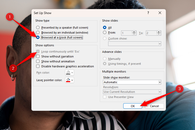The height and width of the screenshot is (130, 195).
Task: Close the Set Up Show dialog
Action: (160, 13)
